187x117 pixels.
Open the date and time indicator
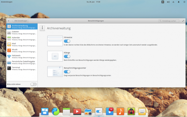click(93, 2)
